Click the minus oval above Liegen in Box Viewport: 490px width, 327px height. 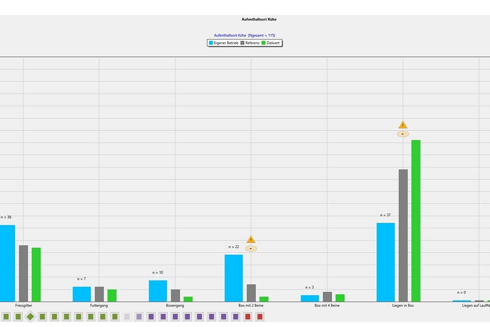(x=403, y=134)
